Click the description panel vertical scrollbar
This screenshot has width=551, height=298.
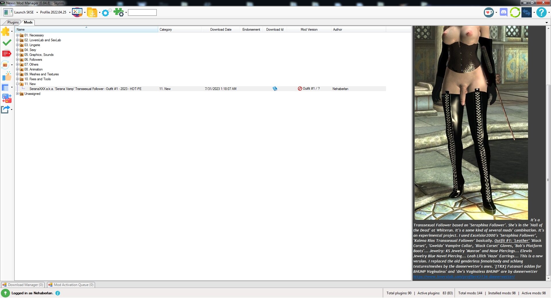(x=548, y=180)
